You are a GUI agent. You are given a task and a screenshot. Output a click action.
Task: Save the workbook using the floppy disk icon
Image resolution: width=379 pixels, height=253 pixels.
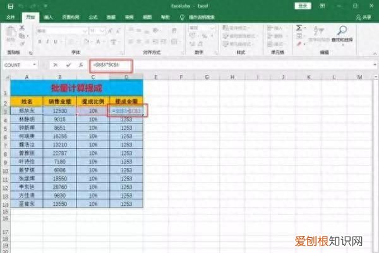pyautogui.click(x=11, y=6)
